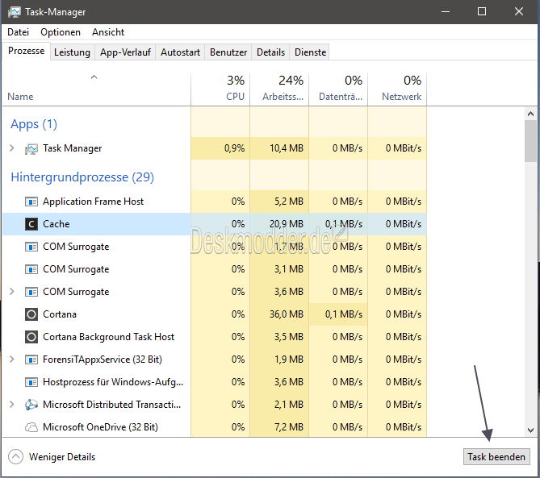Sort by the Name column header
The width and height of the screenshot is (540, 478).
point(96,89)
